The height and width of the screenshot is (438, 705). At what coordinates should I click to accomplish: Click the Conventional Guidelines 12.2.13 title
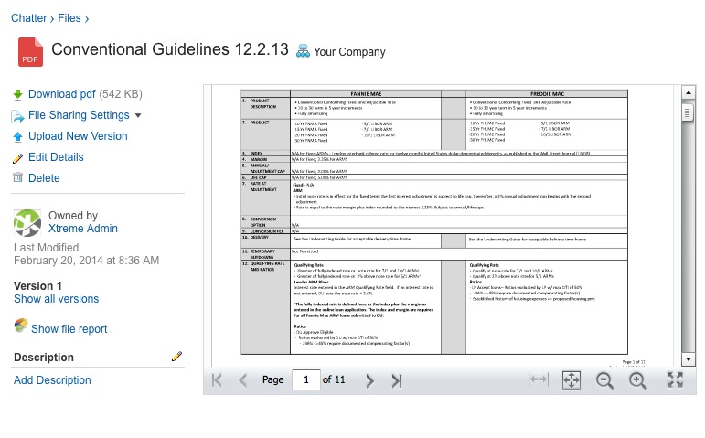(170, 49)
